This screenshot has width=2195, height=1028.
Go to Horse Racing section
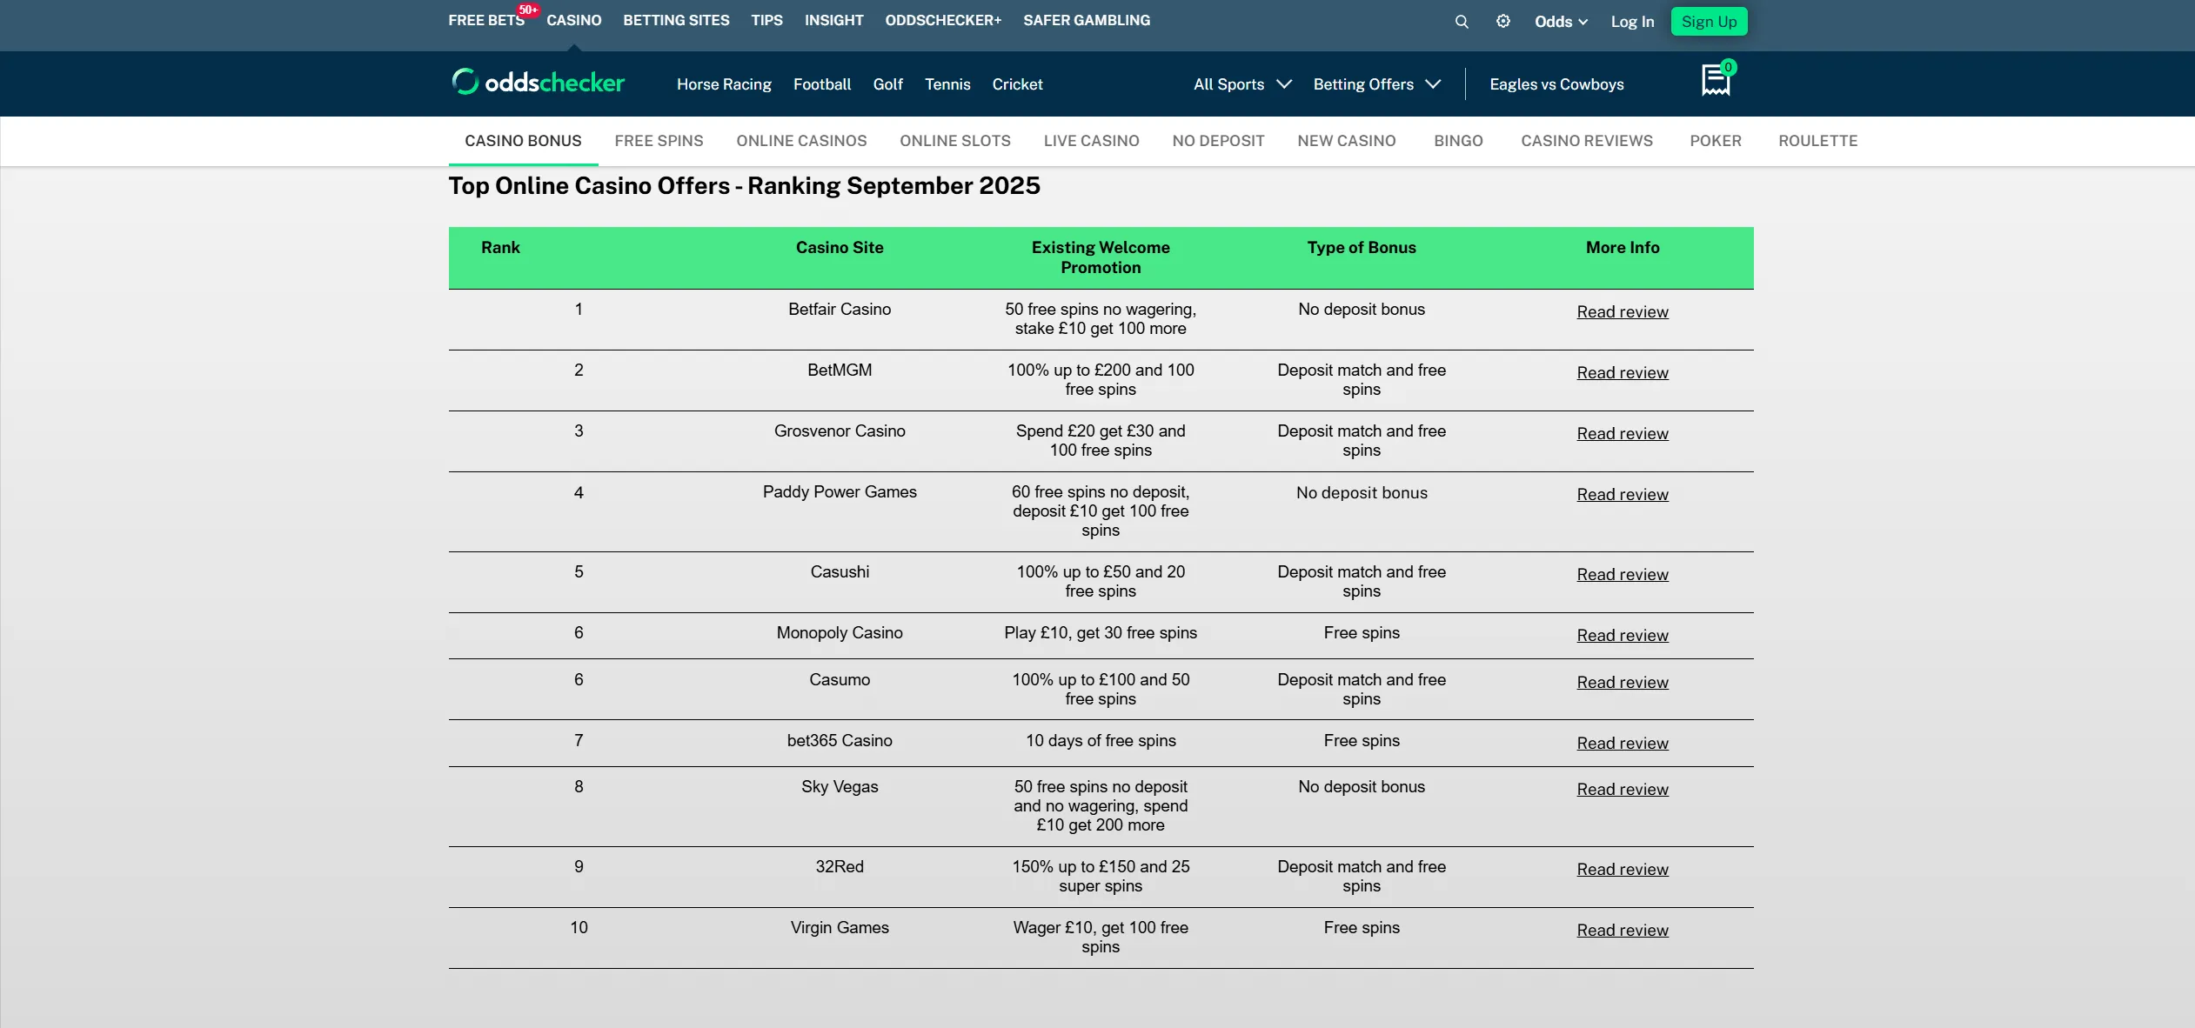[x=724, y=84]
